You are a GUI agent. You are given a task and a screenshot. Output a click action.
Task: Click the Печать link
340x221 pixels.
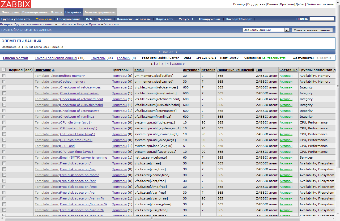coord(273,4)
